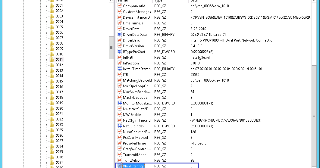This screenshot has width=320, height=168.
Task: Click the NetLuidIndex DWORD icon
Action: pyautogui.click(x=120, y=126)
